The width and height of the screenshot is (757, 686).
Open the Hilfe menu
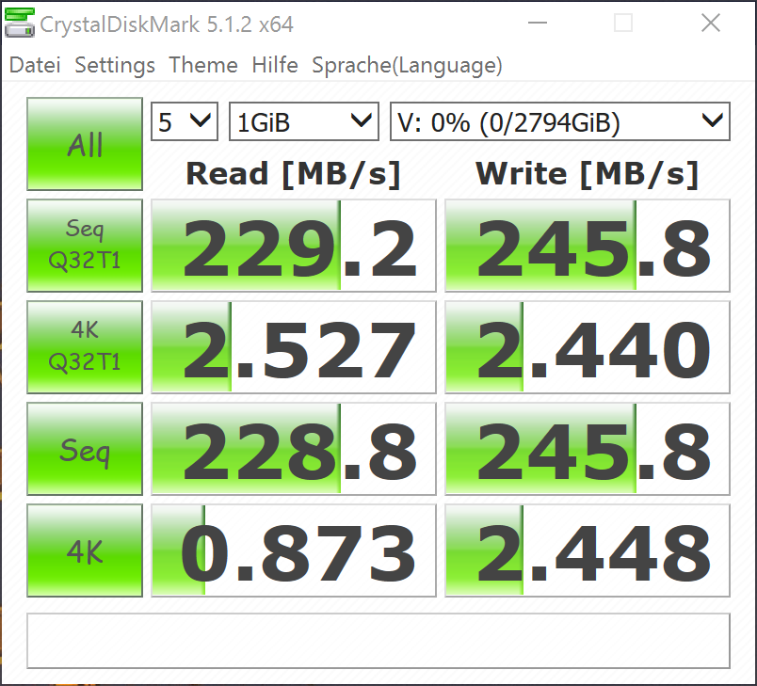(275, 65)
